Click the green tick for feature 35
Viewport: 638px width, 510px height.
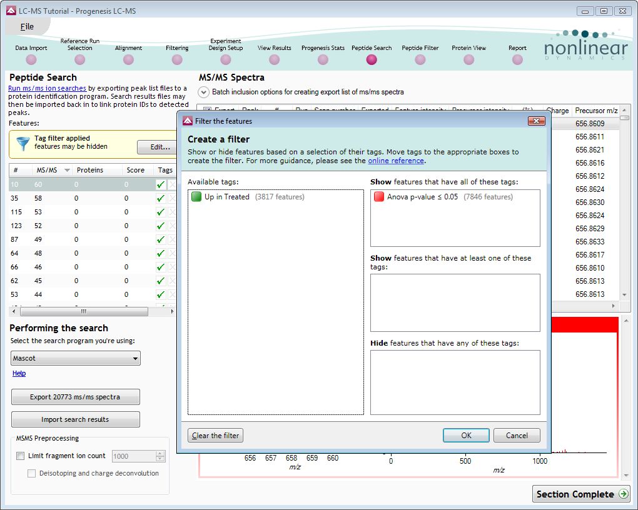tap(161, 199)
